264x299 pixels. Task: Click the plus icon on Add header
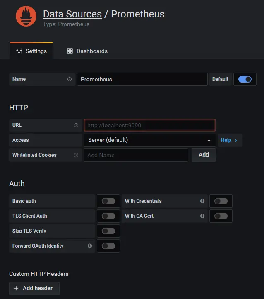pos(16,288)
